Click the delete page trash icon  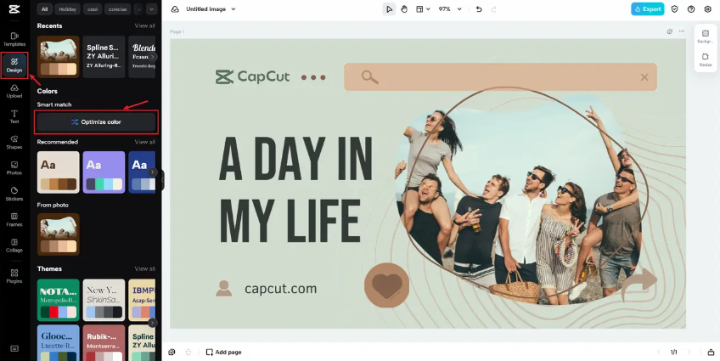tap(188, 352)
